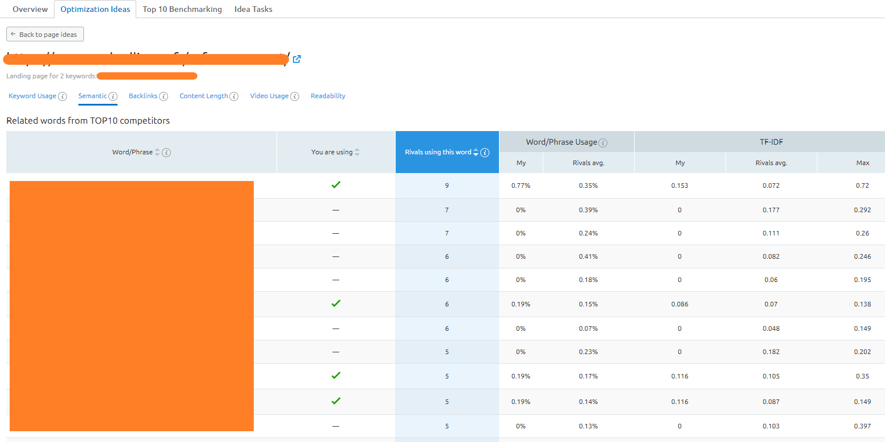Click info icon in Rivals using this word header
Image resolution: width=885 pixels, height=442 pixels.
pyautogui.click(x=485, y=153)
